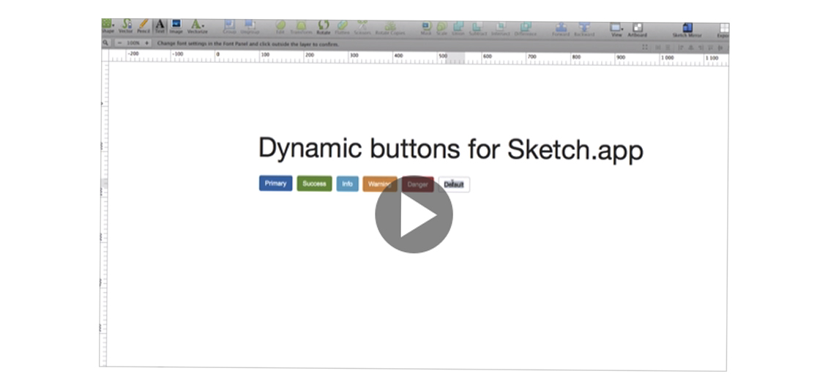Click the 100% zoom value
828x390 pixels.
pos(133,42)
